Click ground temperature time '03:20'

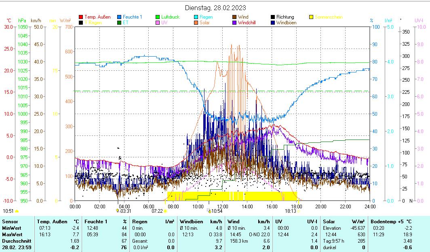pos(378,228)
